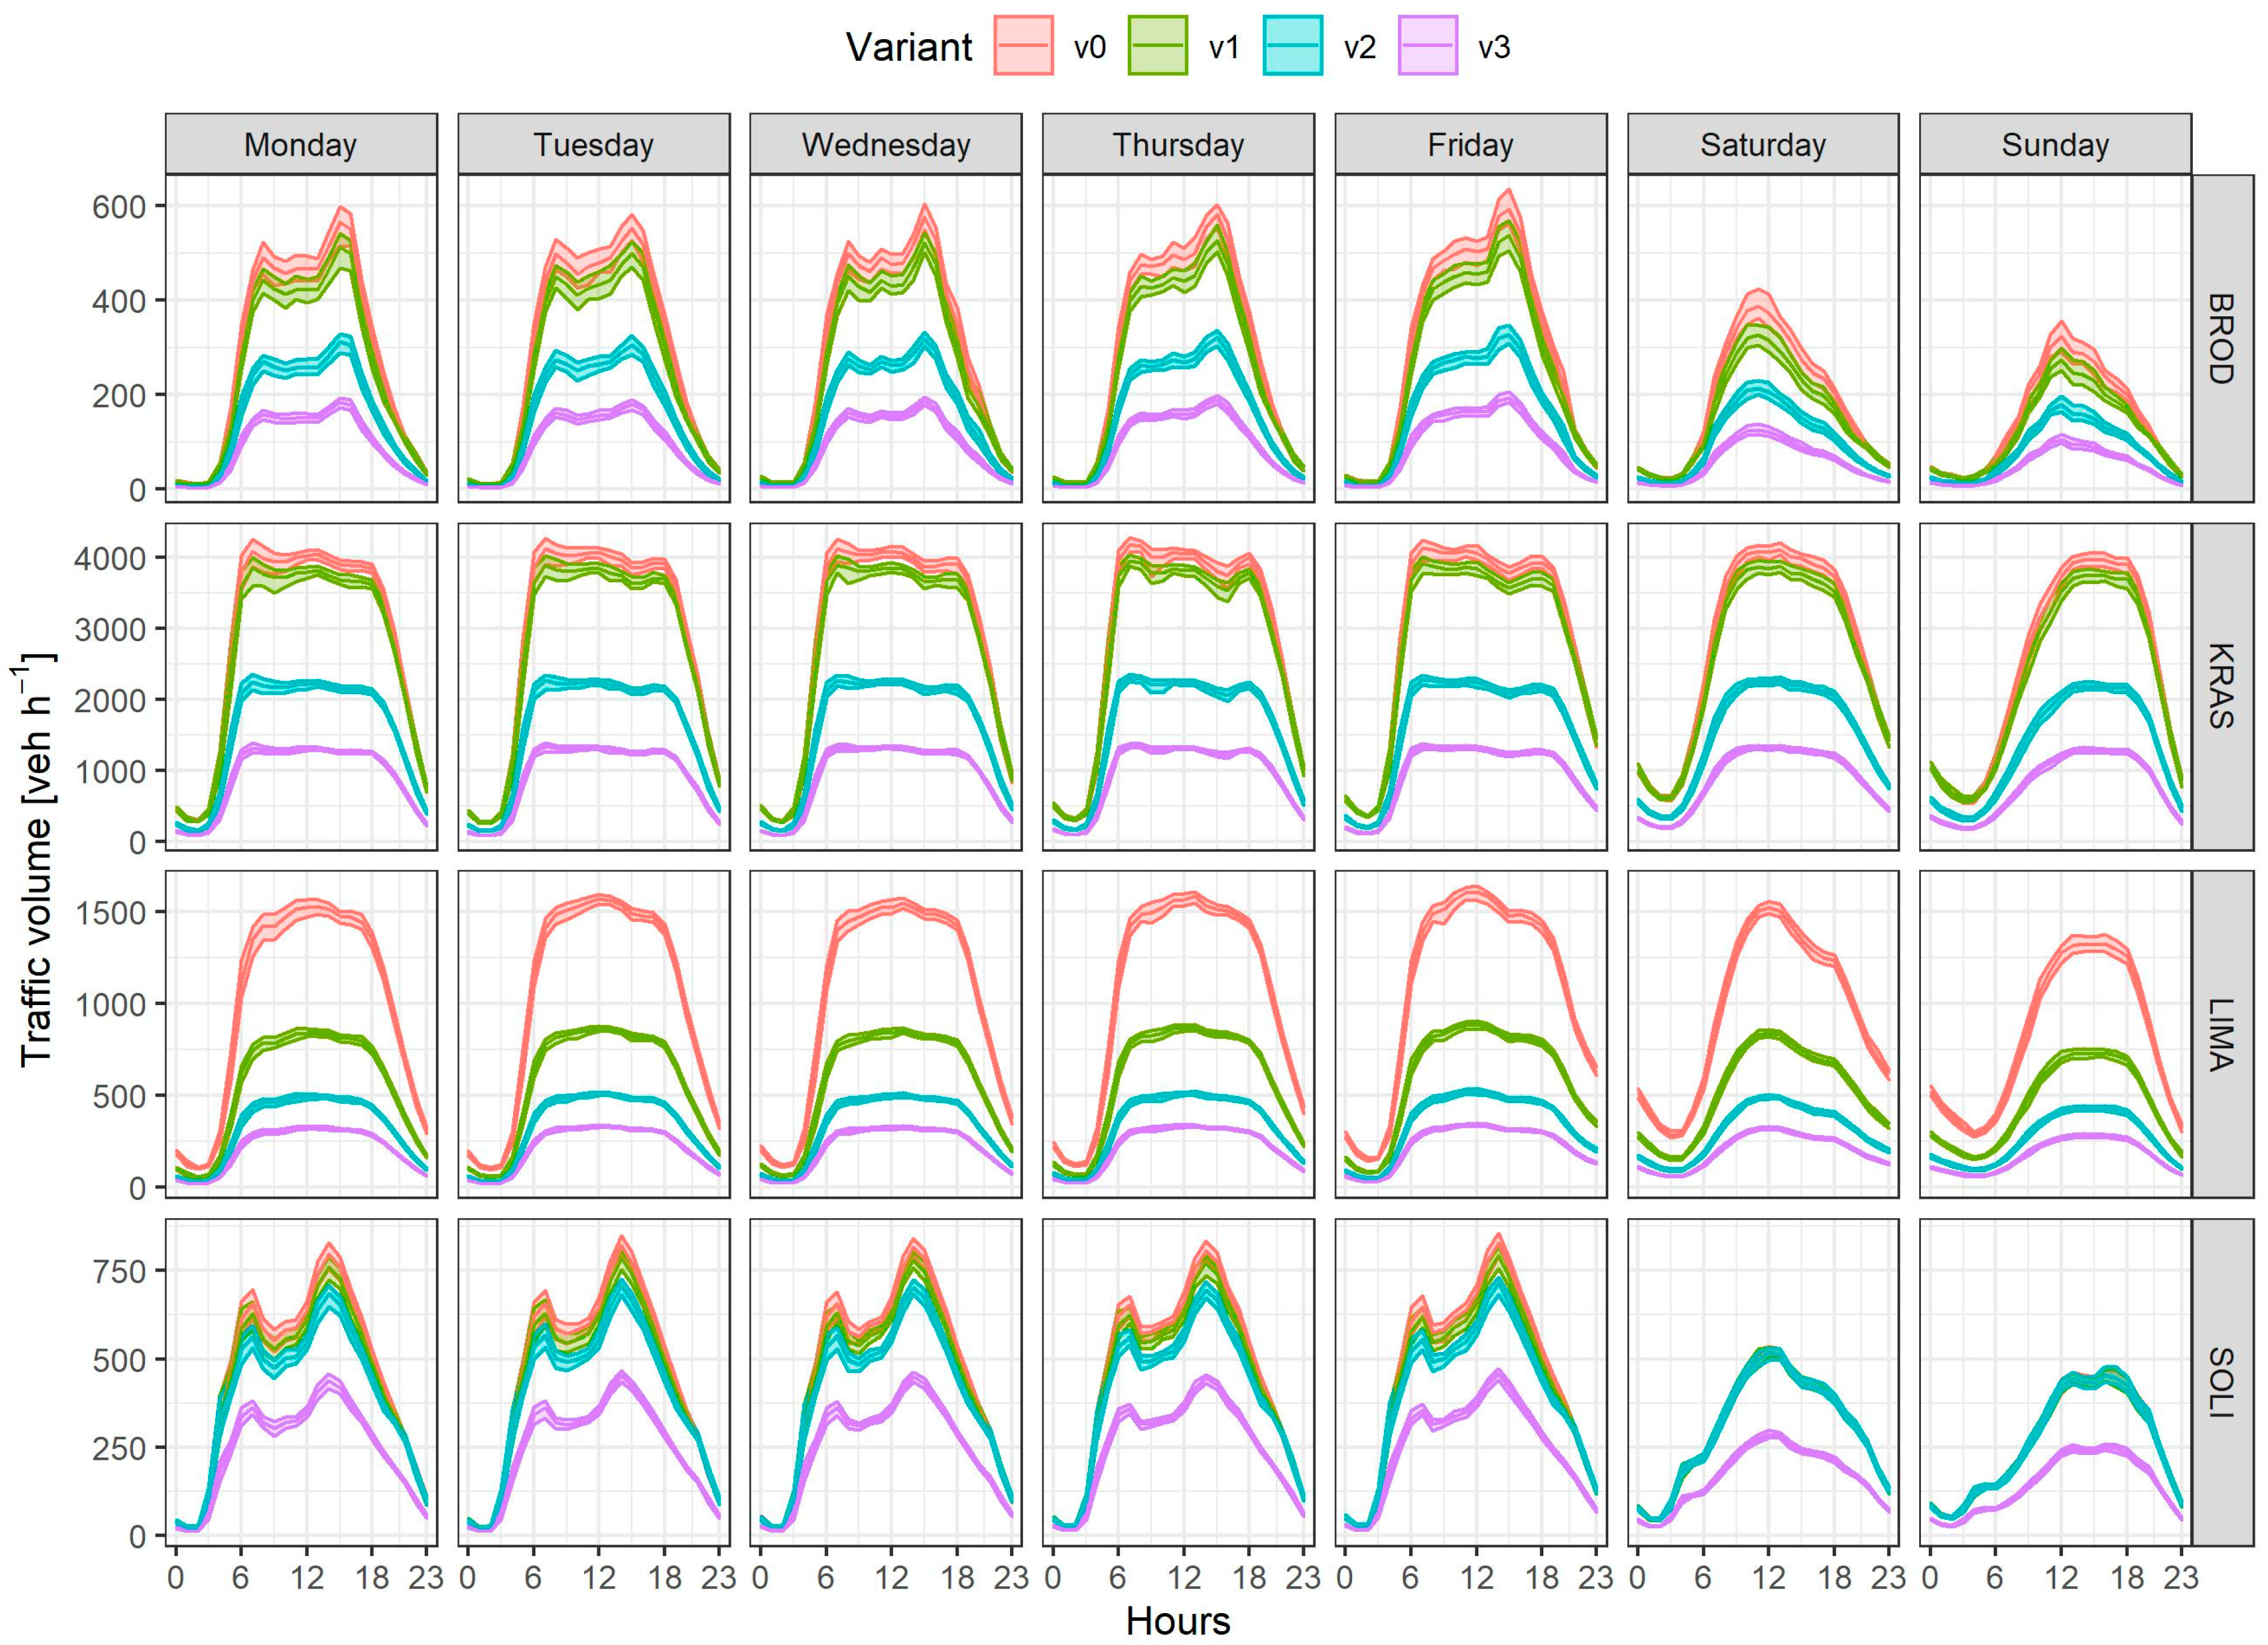Viewport: 2268px width, 1645px height.
Task: Click the 4000 tick label on KRAS axis
Action: point(109,558)
